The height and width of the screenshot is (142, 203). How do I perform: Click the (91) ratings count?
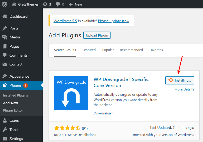tap(85, 128)
